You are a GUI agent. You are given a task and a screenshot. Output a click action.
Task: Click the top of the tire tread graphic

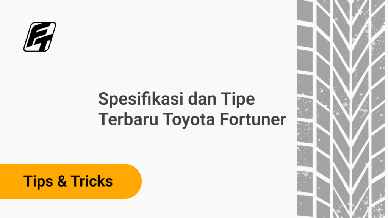point(342,6)
